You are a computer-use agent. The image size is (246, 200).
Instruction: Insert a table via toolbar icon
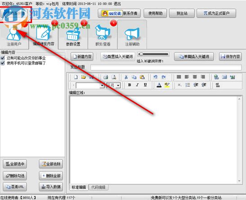click(224, 77)
